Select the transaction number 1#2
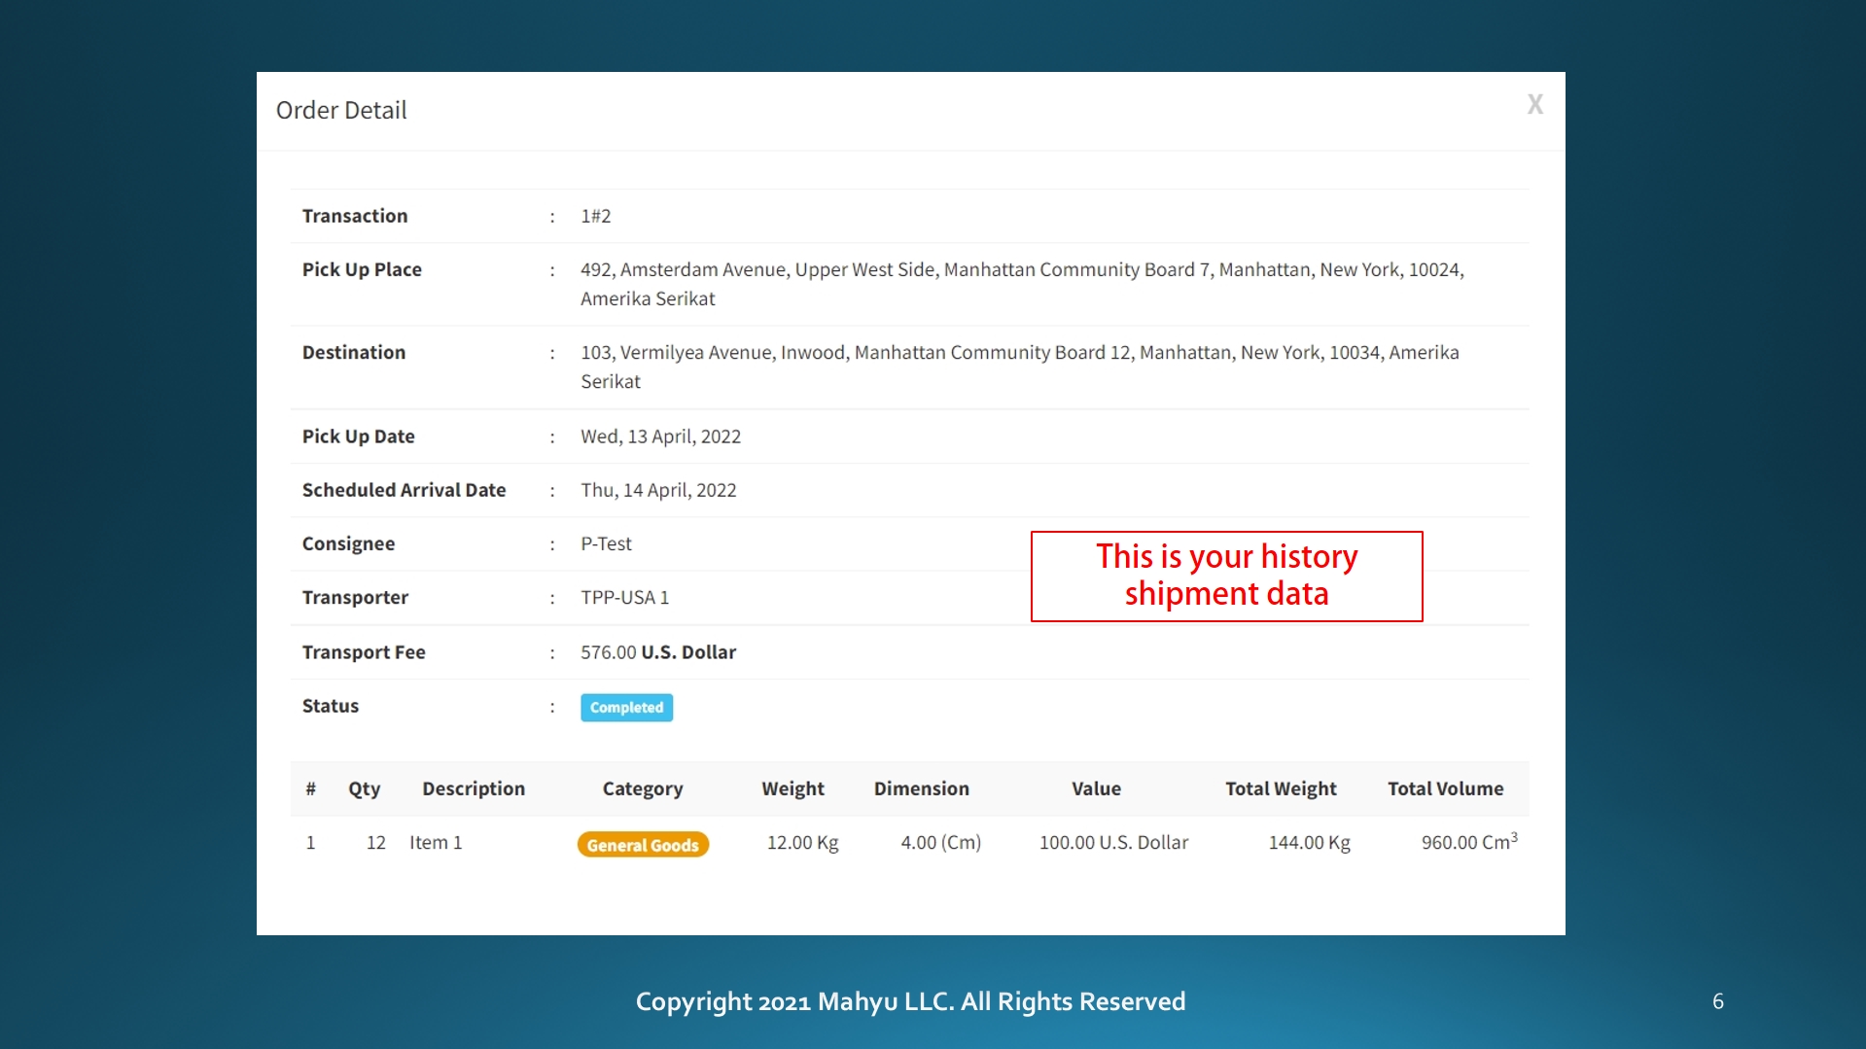Viewport: 1866px width, 1049px height. click(596, 216)
